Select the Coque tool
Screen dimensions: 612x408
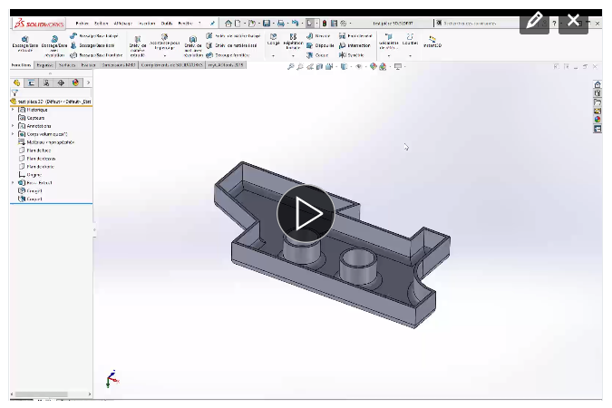317,55
